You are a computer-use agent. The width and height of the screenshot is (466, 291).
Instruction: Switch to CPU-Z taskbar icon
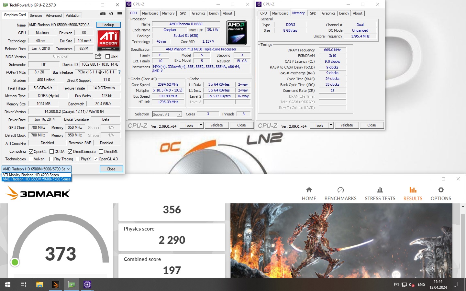[x=87, y=285]
